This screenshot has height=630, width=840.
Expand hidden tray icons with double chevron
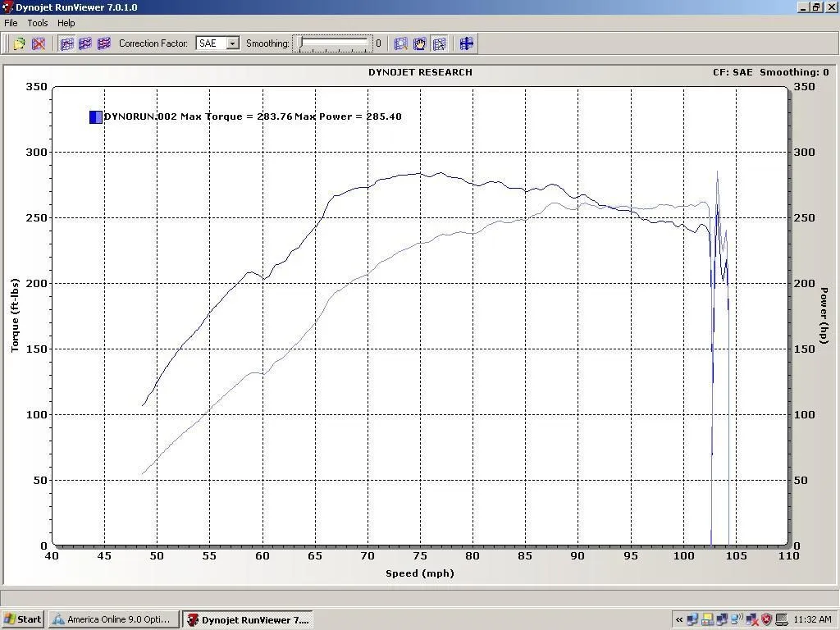point(678,620)
